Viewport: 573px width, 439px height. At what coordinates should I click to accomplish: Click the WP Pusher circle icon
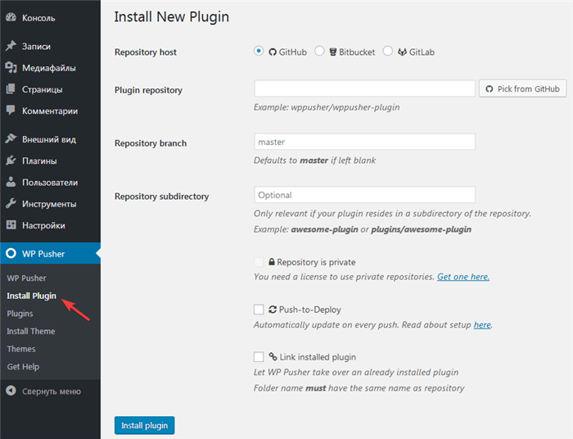(11, 253)
